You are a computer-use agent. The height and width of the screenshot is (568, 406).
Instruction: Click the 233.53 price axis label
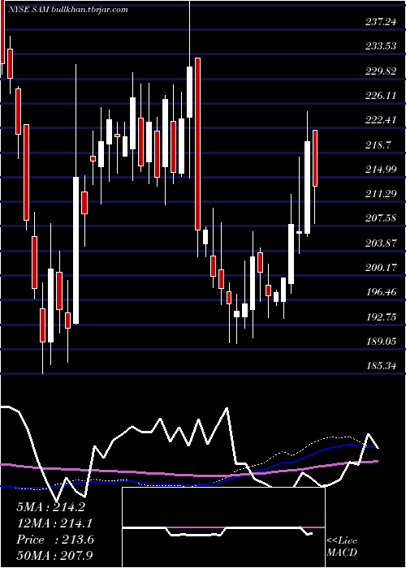pos(382,47)
